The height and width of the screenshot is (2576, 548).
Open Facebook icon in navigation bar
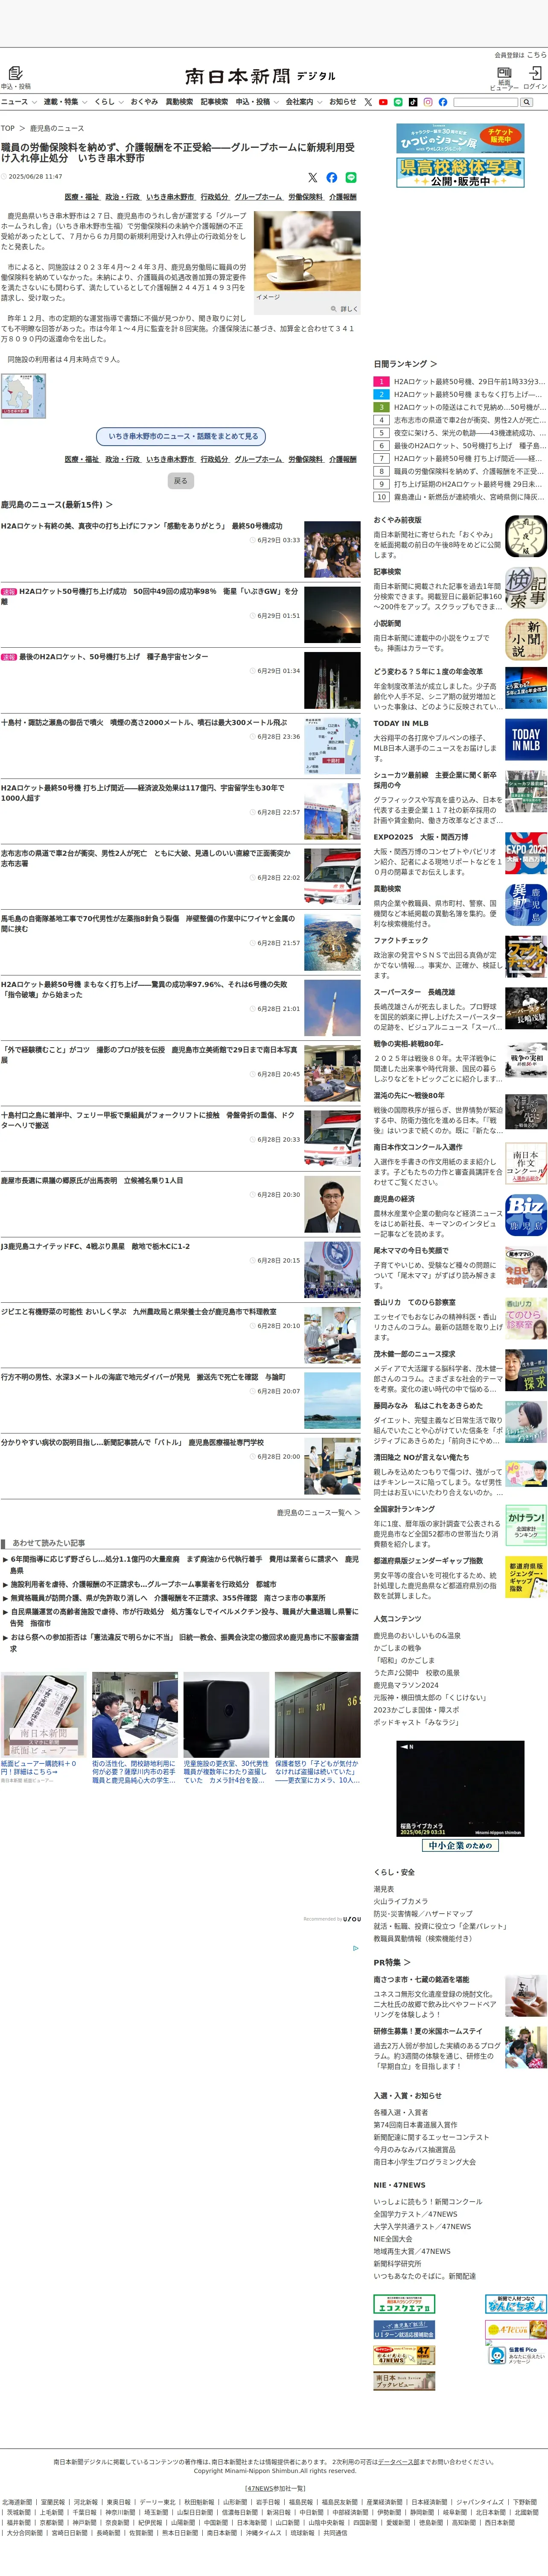(443, 102)
